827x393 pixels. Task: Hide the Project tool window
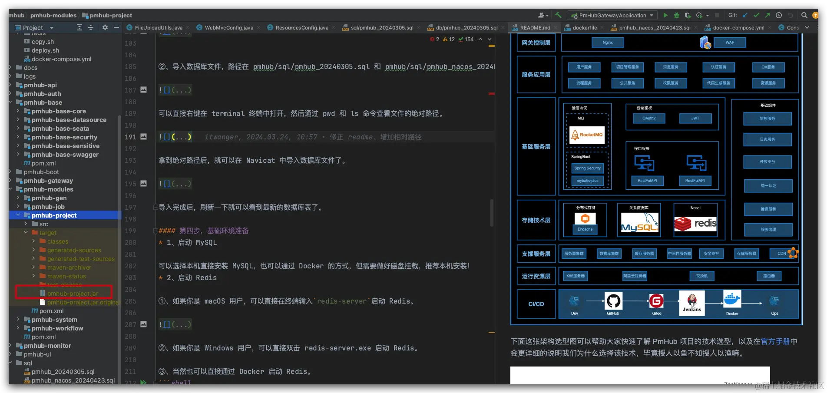[116, 27]
